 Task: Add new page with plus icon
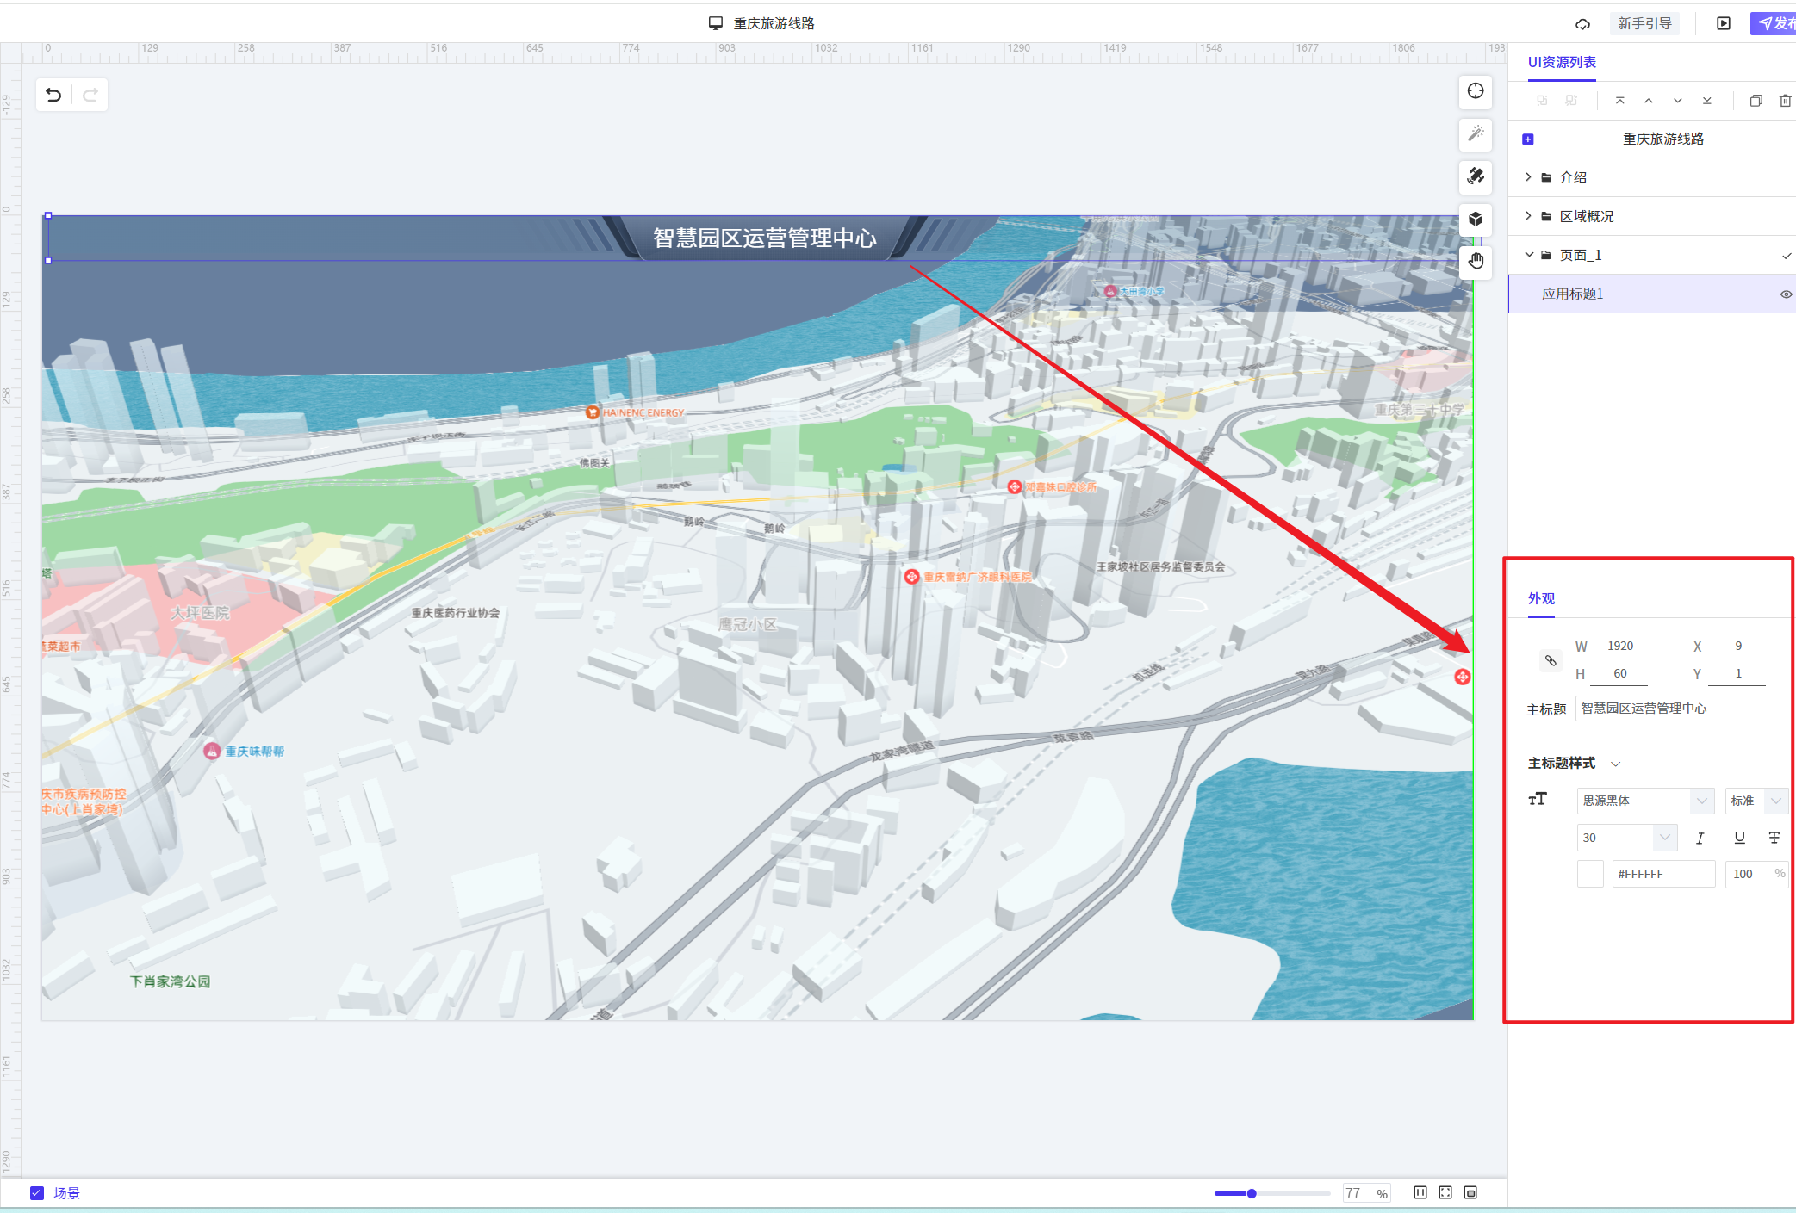tap(1528, 139)
